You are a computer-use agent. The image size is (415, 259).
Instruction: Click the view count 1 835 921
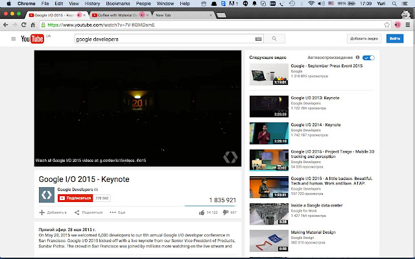pos(222,200)
